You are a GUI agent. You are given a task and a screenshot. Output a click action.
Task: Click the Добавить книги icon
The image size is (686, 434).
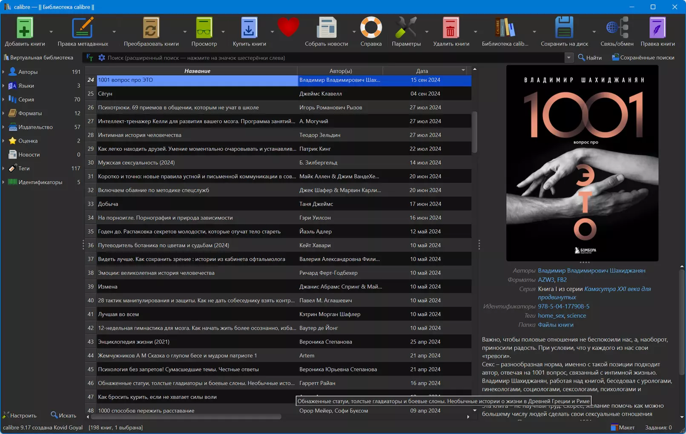click(x=25, y=28)
